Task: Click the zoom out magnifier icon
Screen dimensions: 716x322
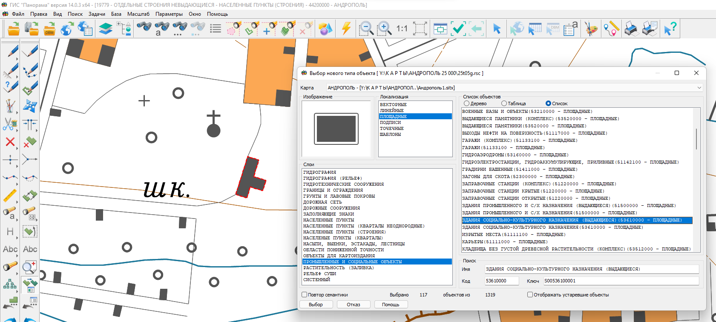Action: pos(366,29)
